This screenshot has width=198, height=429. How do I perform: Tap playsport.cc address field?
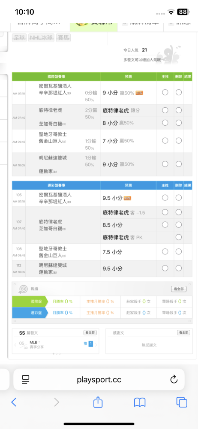(99, 380)
